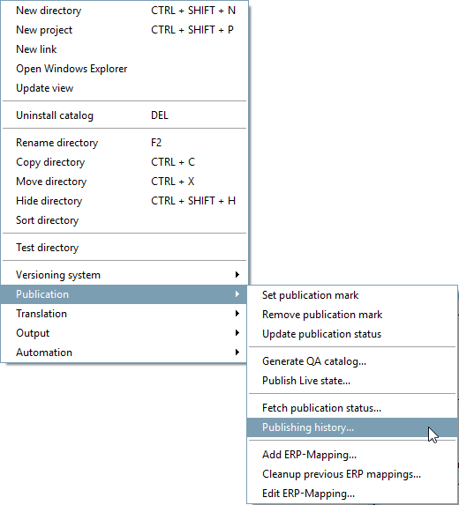
Task: Click Set publication mark
Action: (352, 295)
